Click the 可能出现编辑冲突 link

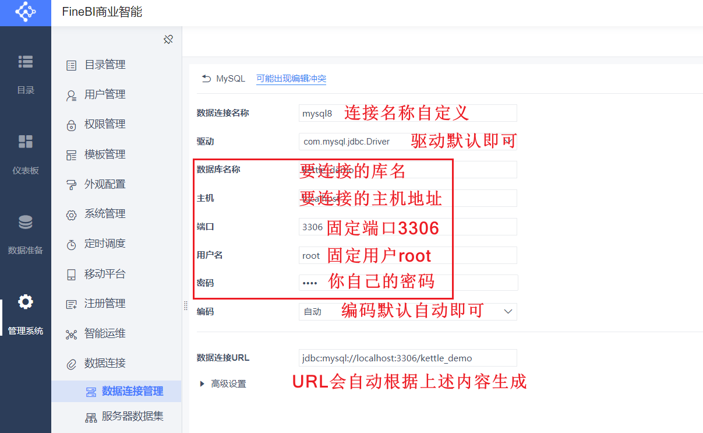coord(291,79)
